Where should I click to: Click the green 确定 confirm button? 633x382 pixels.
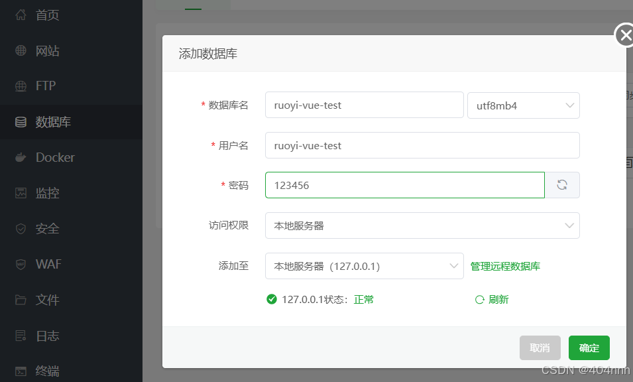(x=589, y=348)
